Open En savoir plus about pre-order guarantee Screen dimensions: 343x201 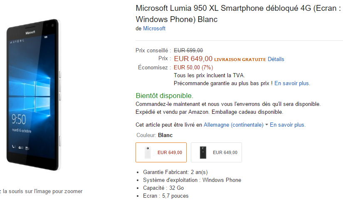tap(292, 83)
